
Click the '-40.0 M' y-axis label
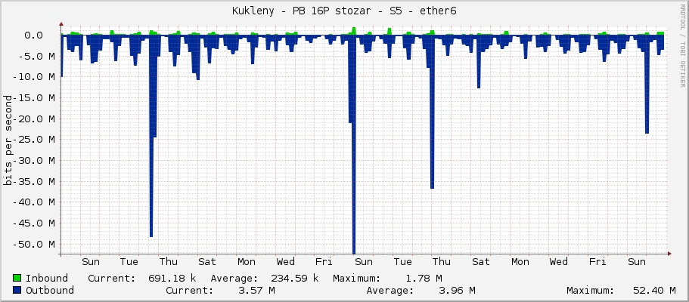33,202
